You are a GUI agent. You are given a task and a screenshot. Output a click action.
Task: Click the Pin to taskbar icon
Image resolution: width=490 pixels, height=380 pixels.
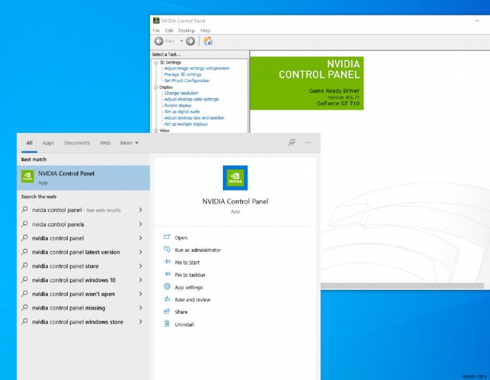[x=165, y=274]
